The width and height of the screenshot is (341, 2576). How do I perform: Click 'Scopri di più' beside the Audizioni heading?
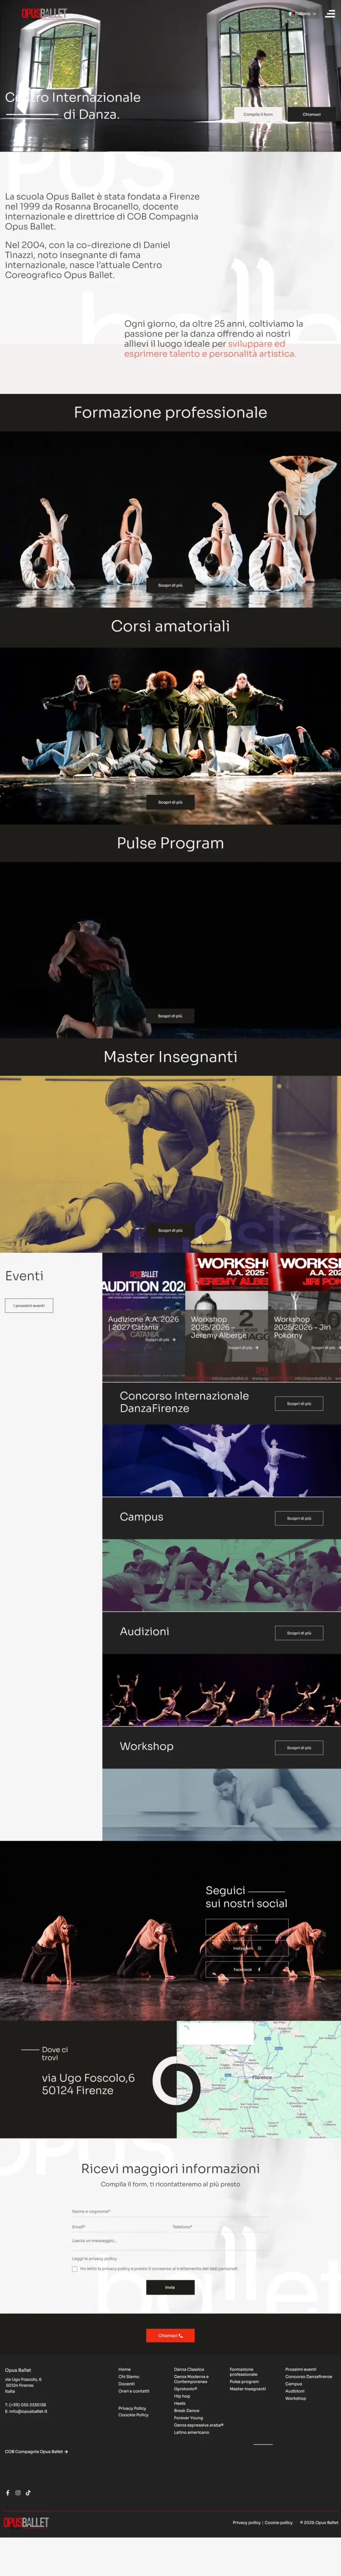299,1633
